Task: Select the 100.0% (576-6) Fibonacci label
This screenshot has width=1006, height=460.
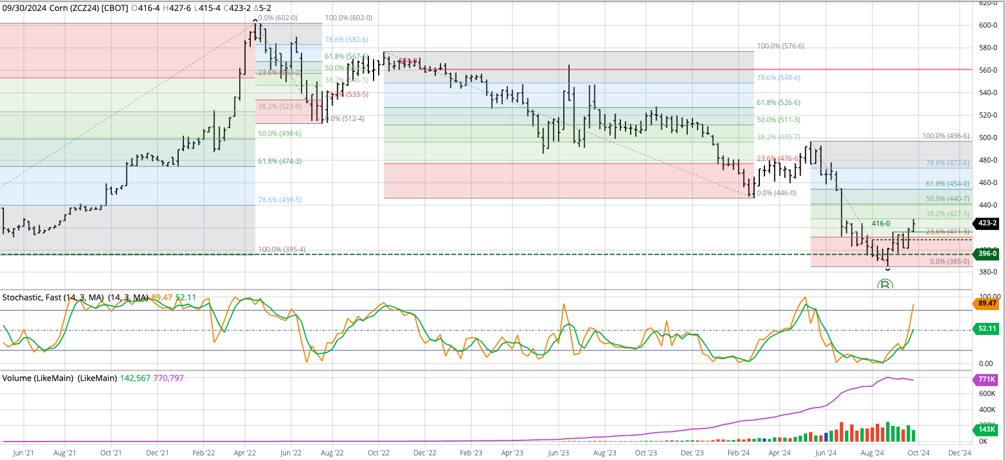Action: (x=780, y=46)
